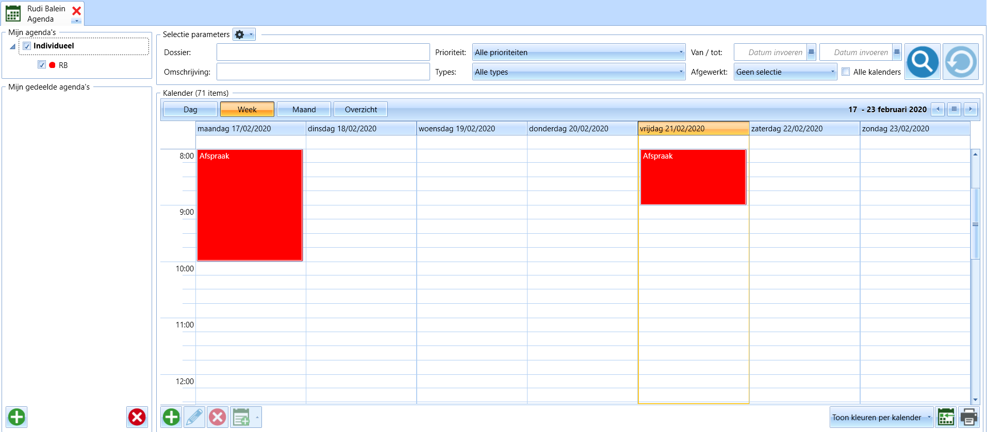The height and width of the screenshot is (432, 987).
Task: Toggle the RB agenda checkbox
Action: [42, 65]
